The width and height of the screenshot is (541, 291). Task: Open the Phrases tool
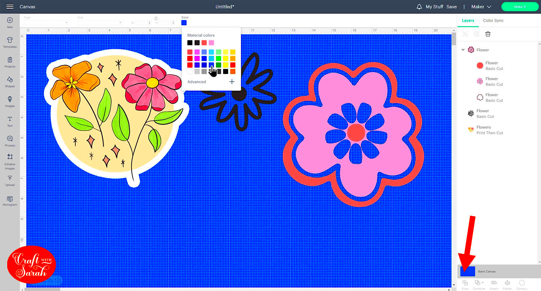coord(10,141)
